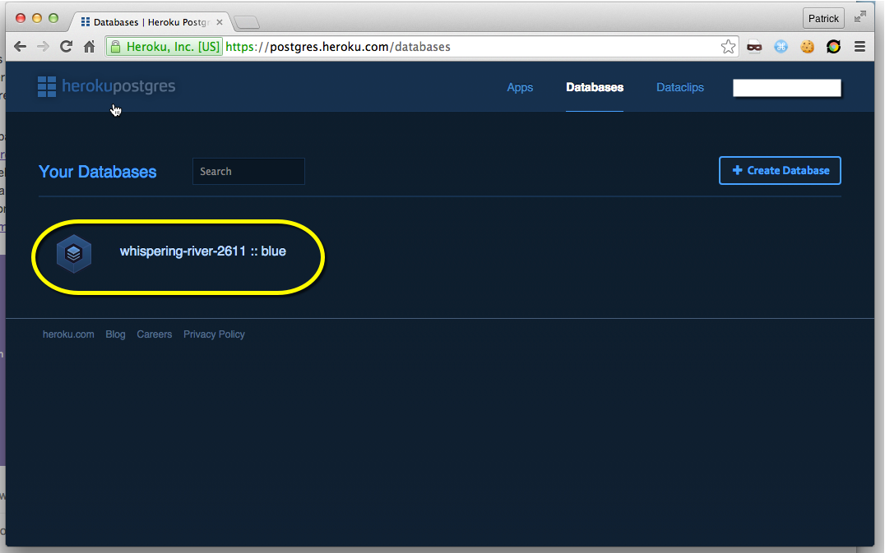The width and height of the screenshot is (885, 553).
Task: Go to the Apps navigation item
Action: coord(520,87)
